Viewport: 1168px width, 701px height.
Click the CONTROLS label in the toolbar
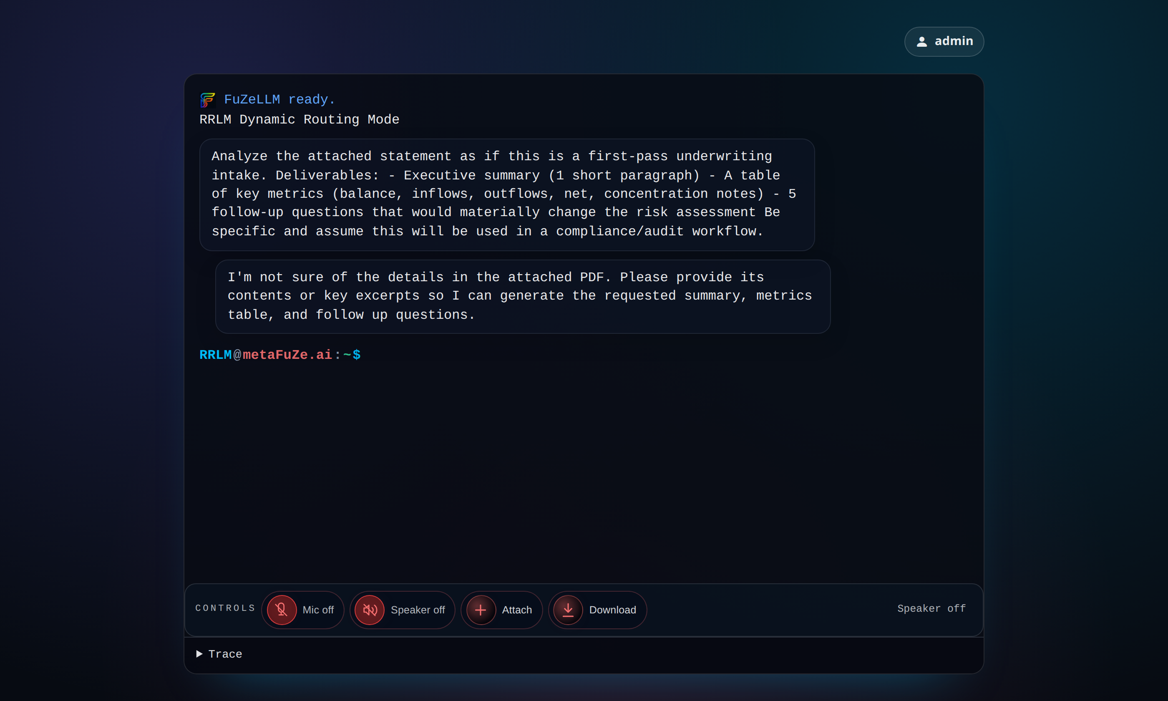225,608
